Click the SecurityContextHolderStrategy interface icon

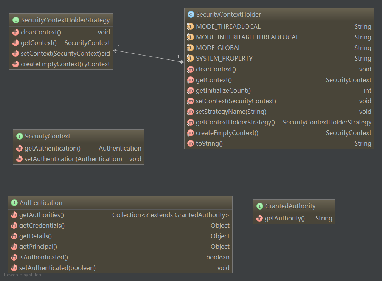click(16, 20)
